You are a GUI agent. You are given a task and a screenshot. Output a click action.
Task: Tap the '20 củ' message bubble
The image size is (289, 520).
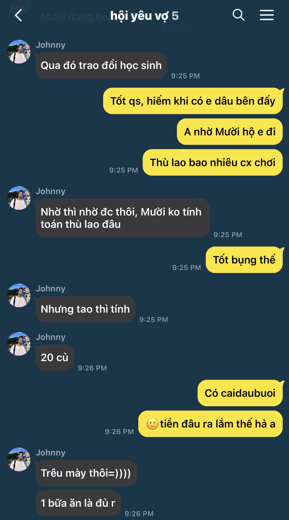pyautogui.click(x=55, y=357)
